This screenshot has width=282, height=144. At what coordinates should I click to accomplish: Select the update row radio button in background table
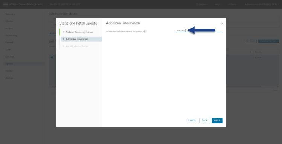[x=52, y=57]
